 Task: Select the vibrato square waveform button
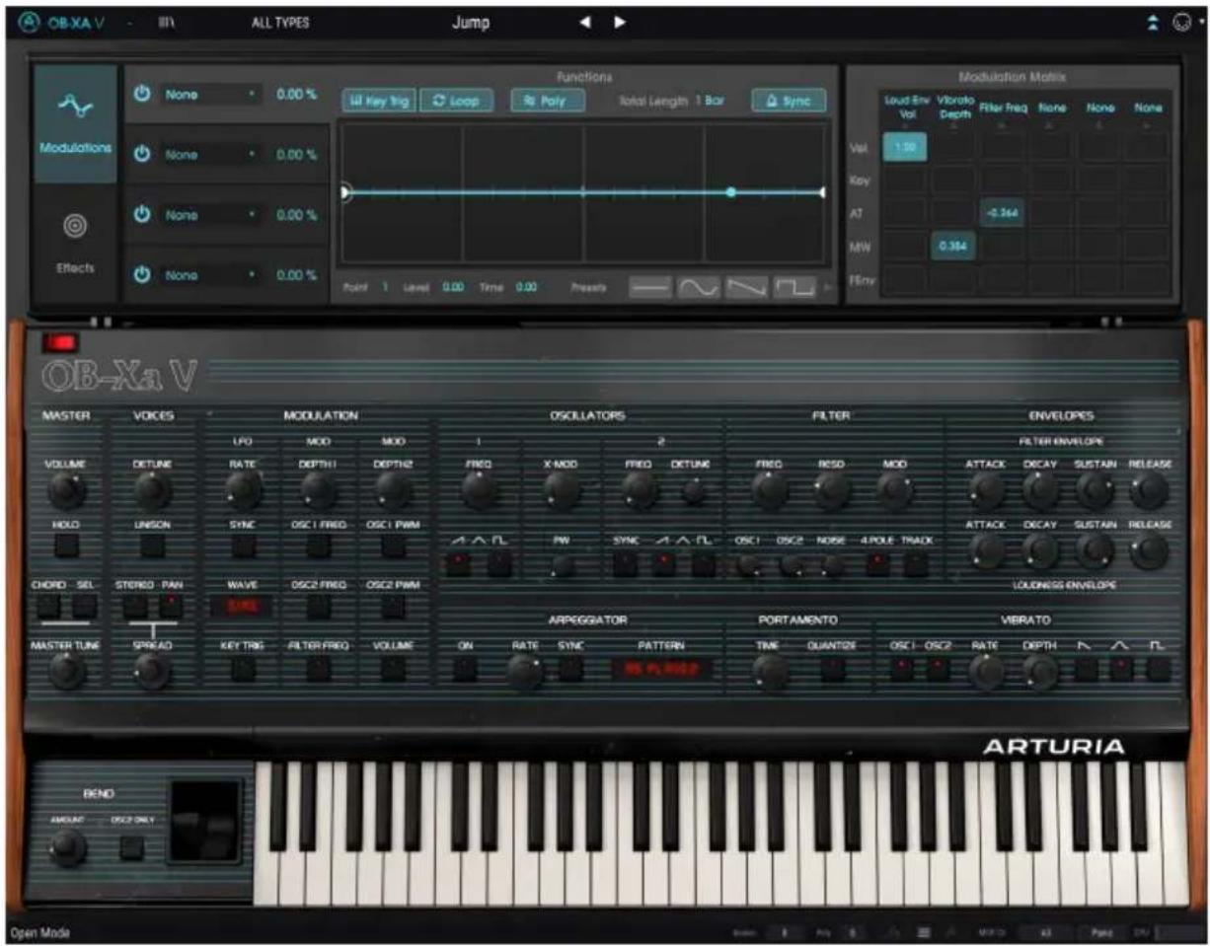tap(1158, 670)
